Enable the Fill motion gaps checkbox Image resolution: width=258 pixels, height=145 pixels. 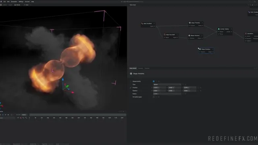(154, 97)
